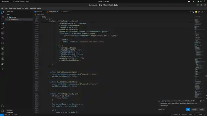The height and width of the screenshot is (116, 207).
Task: Open the Edit menu
Action: click(6, 9)
